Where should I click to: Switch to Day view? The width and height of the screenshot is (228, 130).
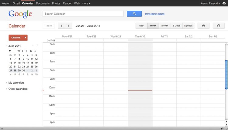141,26
